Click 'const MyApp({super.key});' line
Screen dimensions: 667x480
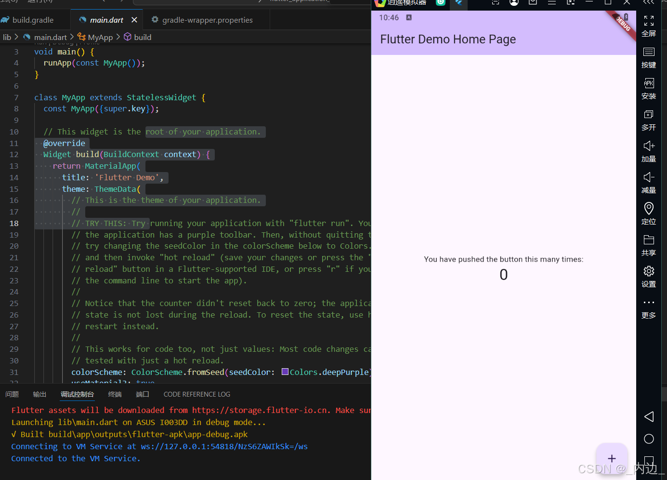click(101, 109)
